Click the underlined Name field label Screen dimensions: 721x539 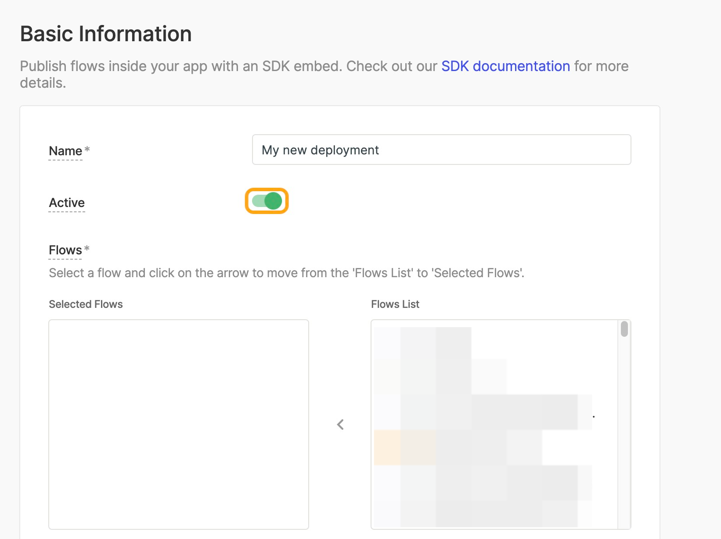click(65, 151)
